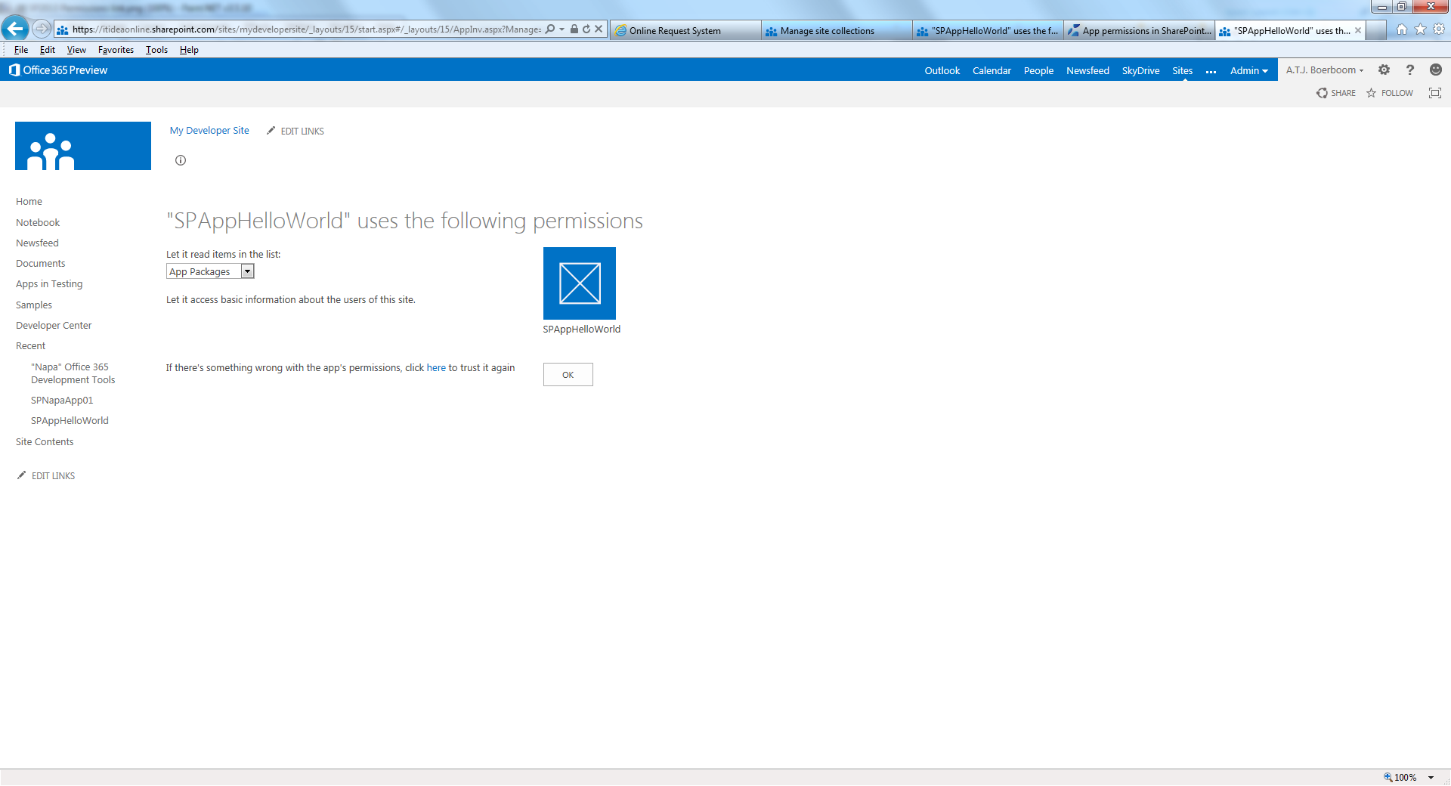Open SPAppHelloWorld recent link in sidebar
This screenshot has height=786, width=1451.
pos(70,420)
